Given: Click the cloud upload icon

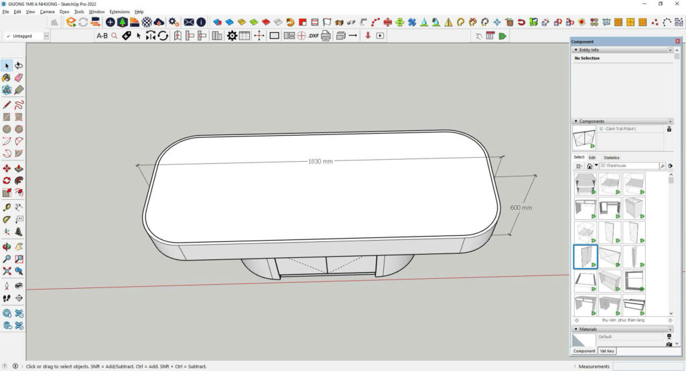Looking at the screenshot, I should tap(159, 22).
